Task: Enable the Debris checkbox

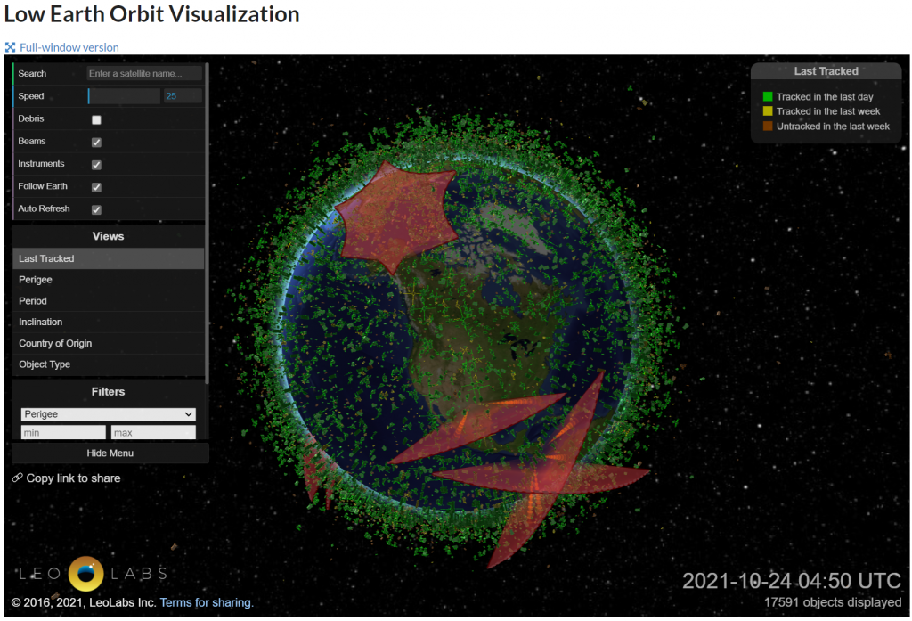Action: coord(96,119)
